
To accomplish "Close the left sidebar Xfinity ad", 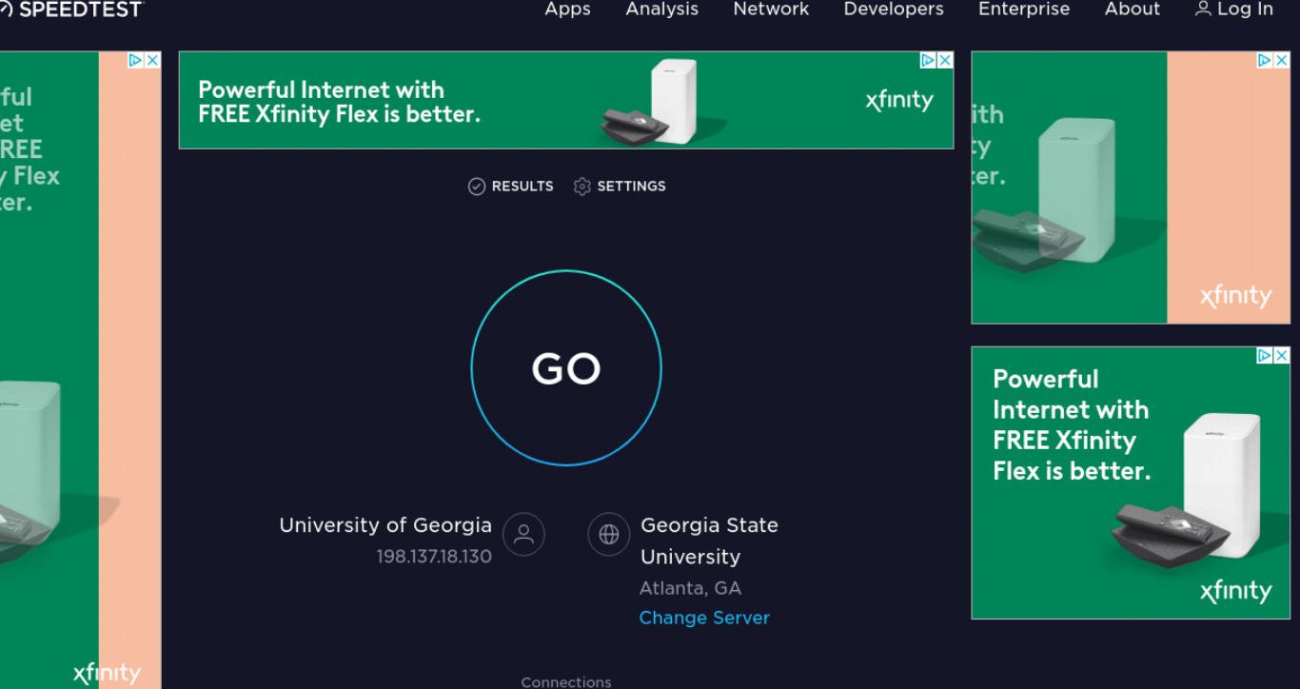I will click(x=152, y=60).
